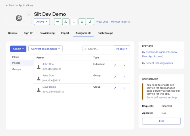
Task: Click the gray refresh sync icon
Action: point(74,22)
